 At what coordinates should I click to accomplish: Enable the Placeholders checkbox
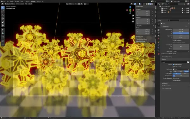click(x=173, y=80)
